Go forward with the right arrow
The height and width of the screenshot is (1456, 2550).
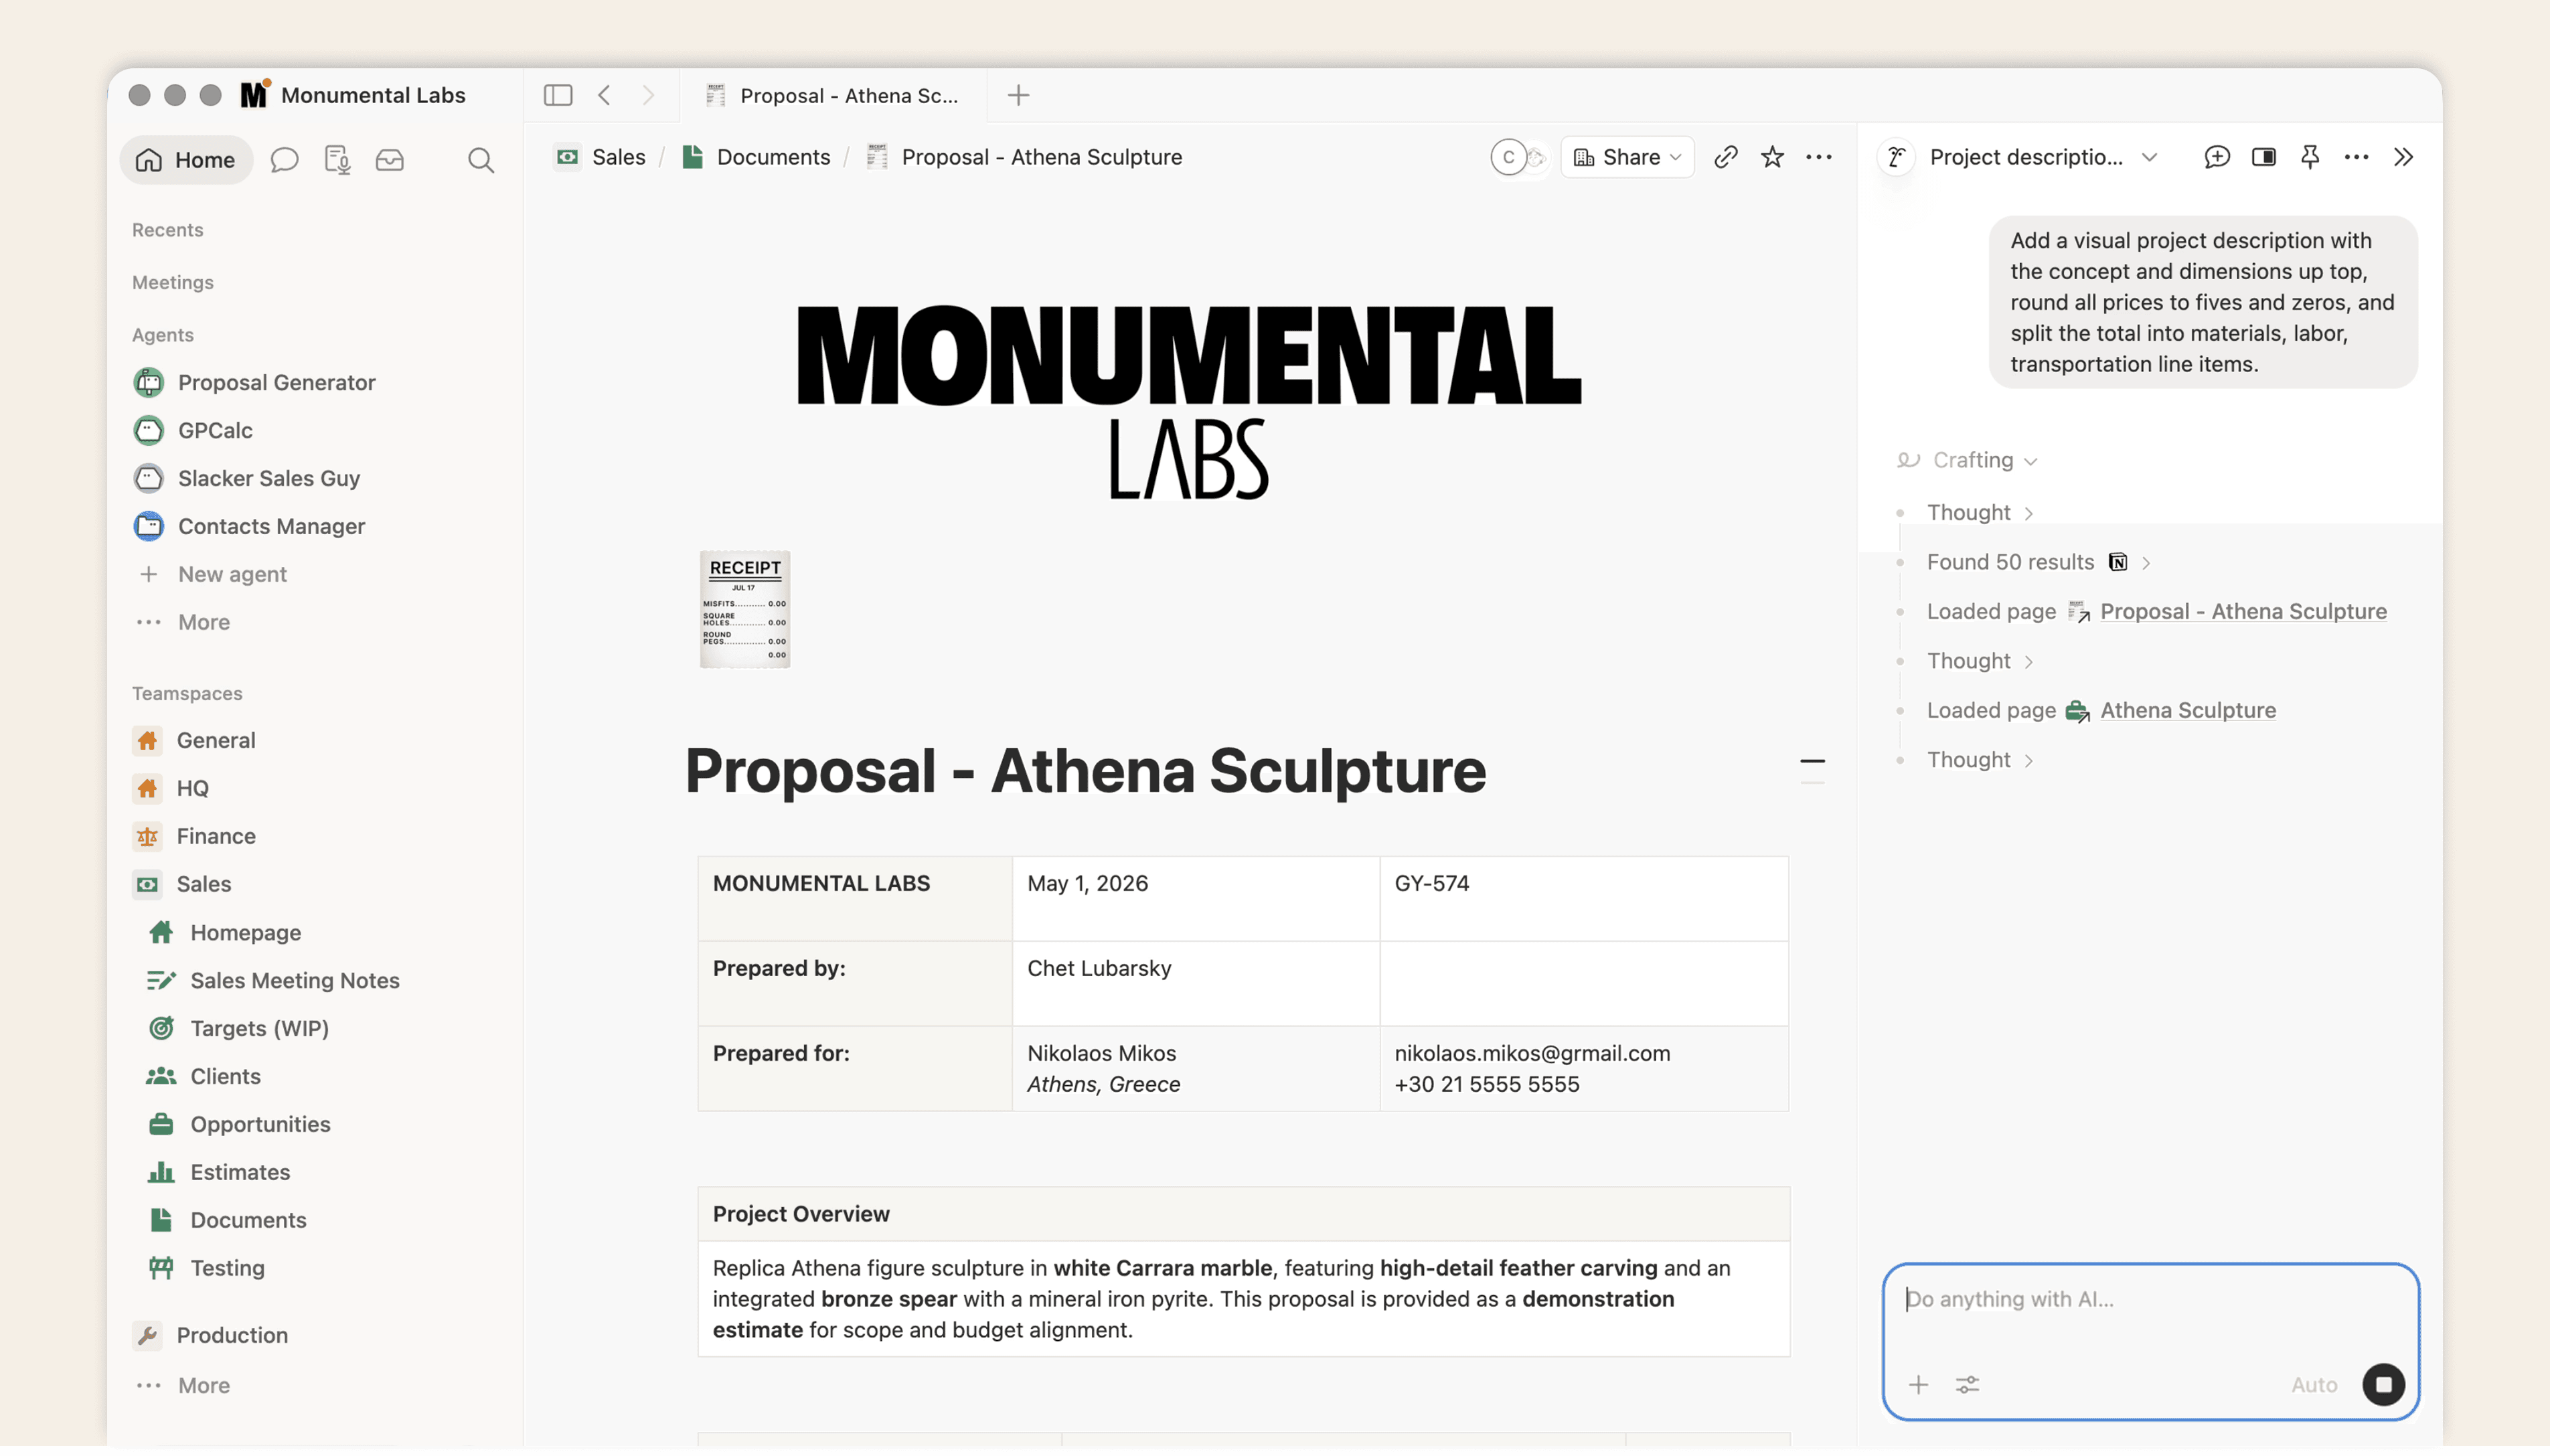point(648,95)
